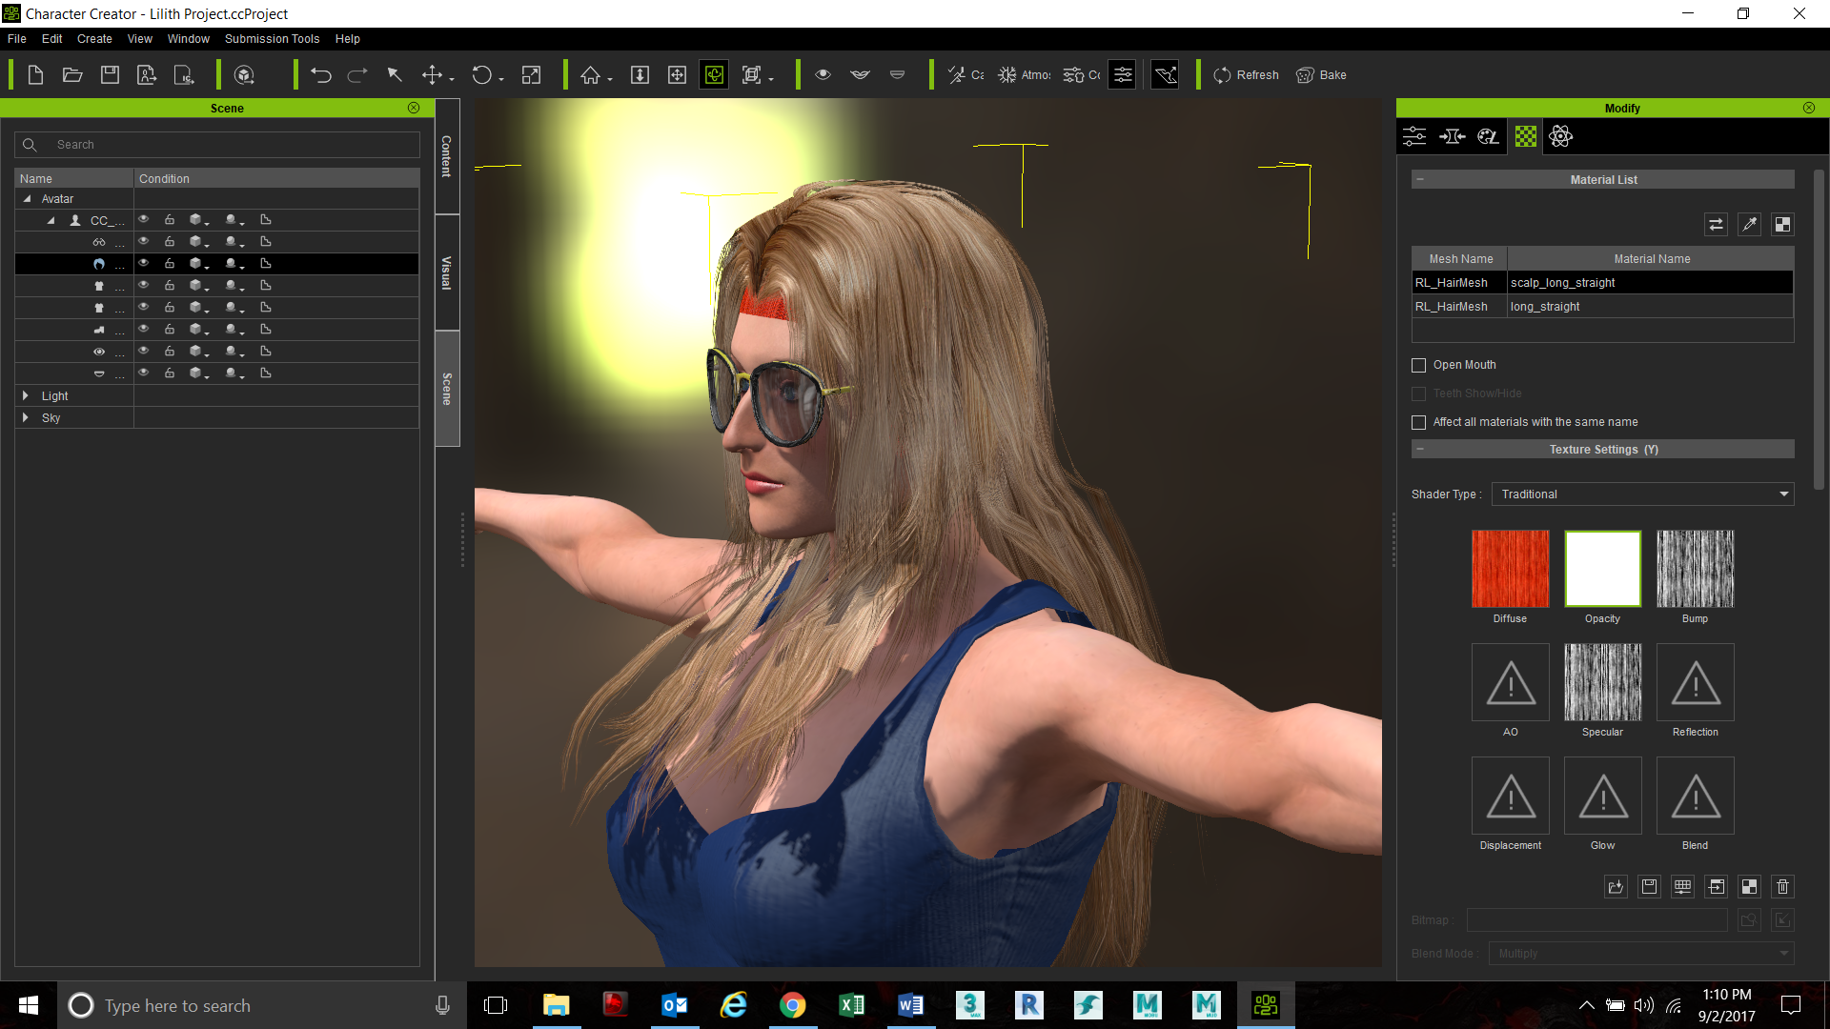The height and width of the screenshot is (1029, 1830).
Task: Open the Edit menu
Action: coord(52,39)
